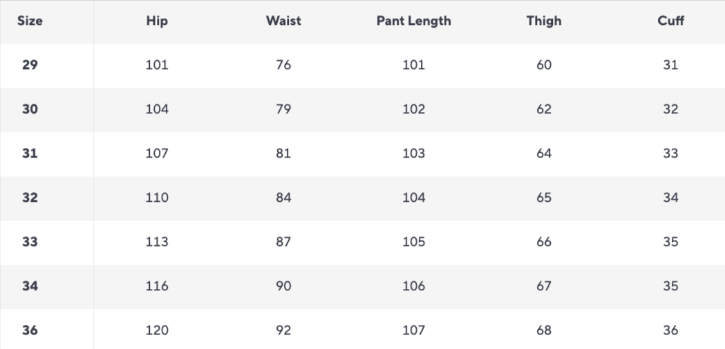The image size is (725, 349).
Task: Click the Pant Length column header
Action: tap(413, 21)
